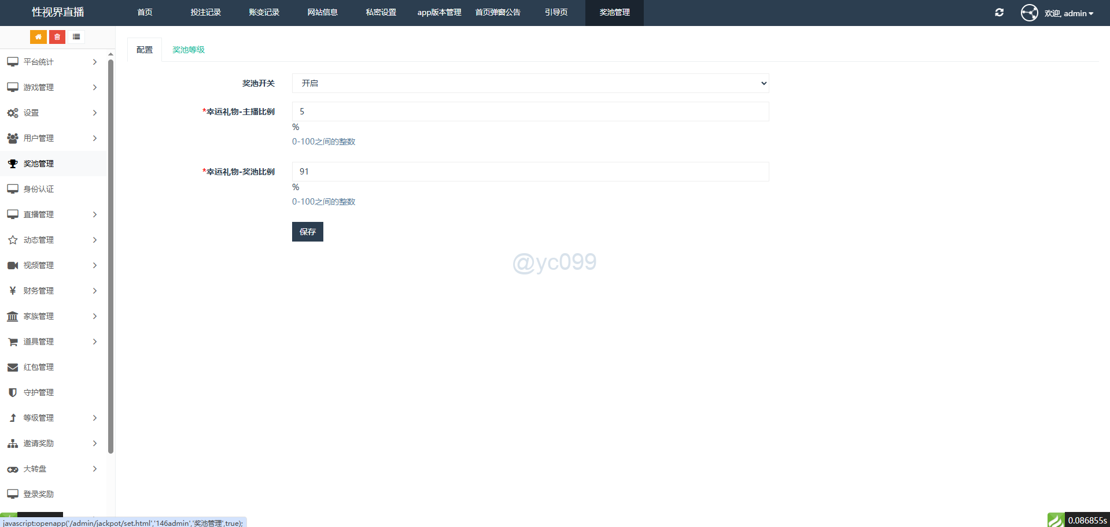
Task: Expand the 直播管理 chevron
Action: pos(95,214)
